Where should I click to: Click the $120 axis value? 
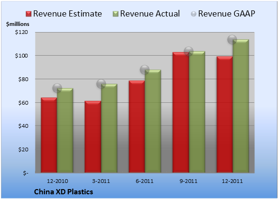(x=21, y=32)
